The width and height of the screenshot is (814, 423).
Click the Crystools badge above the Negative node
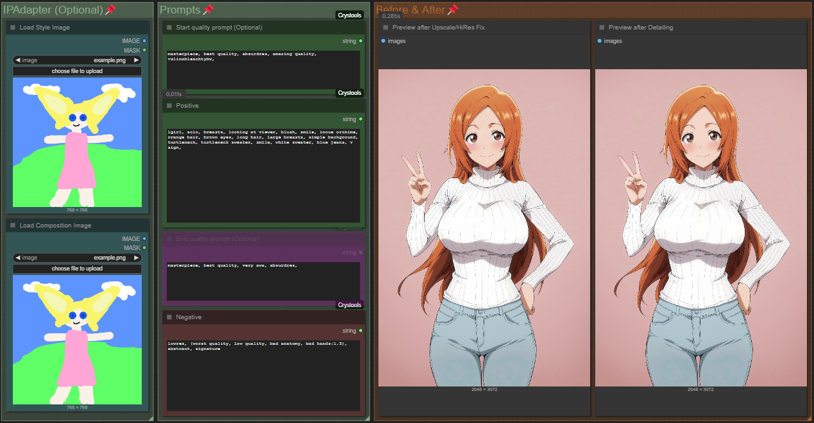[350, 305]
